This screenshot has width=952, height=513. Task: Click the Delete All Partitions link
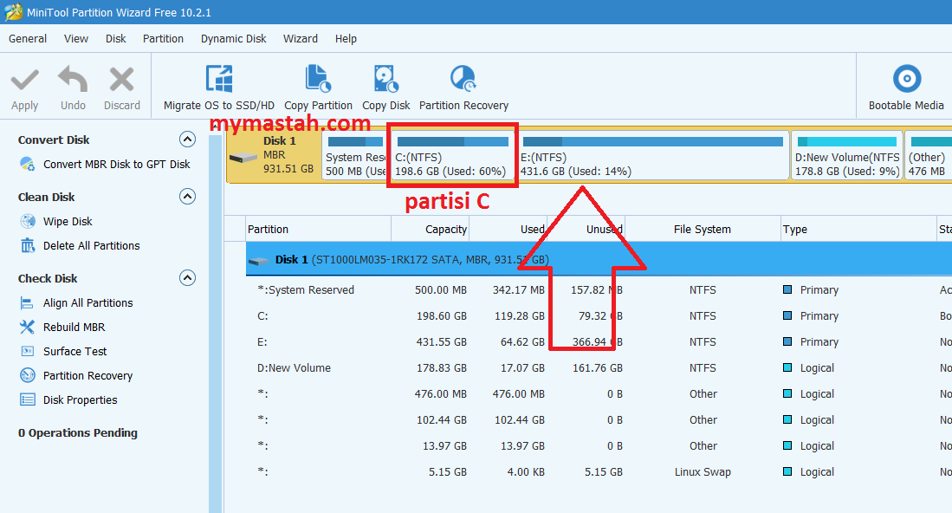point(91,245)
